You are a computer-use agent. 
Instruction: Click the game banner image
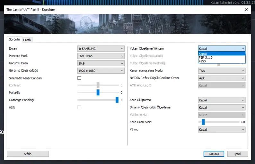[x=127, y=24]
